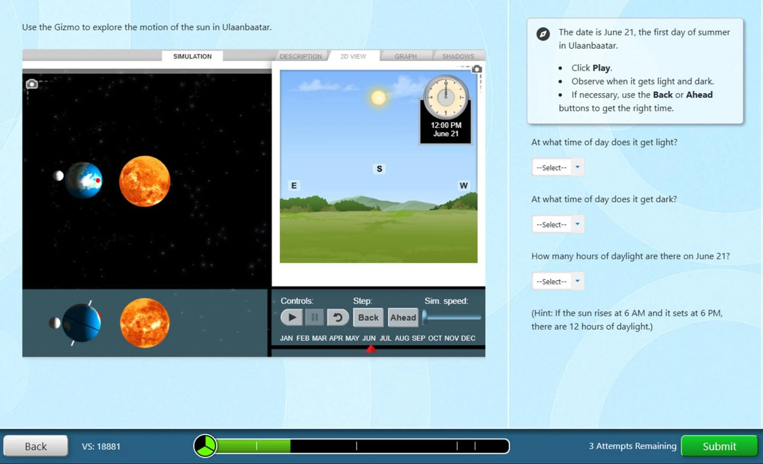Click the tilted Earth in lower side view
763x464 pixels.
point(81,323)
